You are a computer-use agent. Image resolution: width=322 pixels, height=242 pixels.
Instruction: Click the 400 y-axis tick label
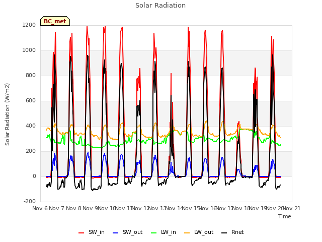31,126
